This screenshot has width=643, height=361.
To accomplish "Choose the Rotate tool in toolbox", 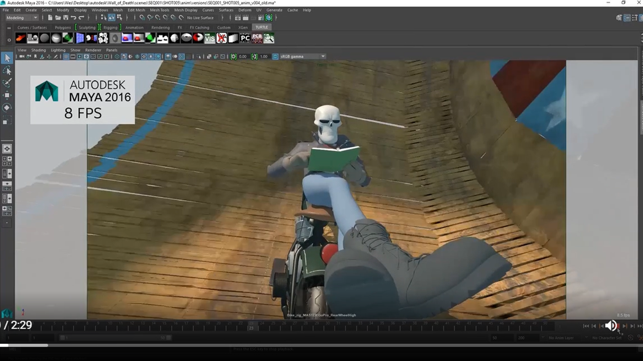I will coord(7,108).
